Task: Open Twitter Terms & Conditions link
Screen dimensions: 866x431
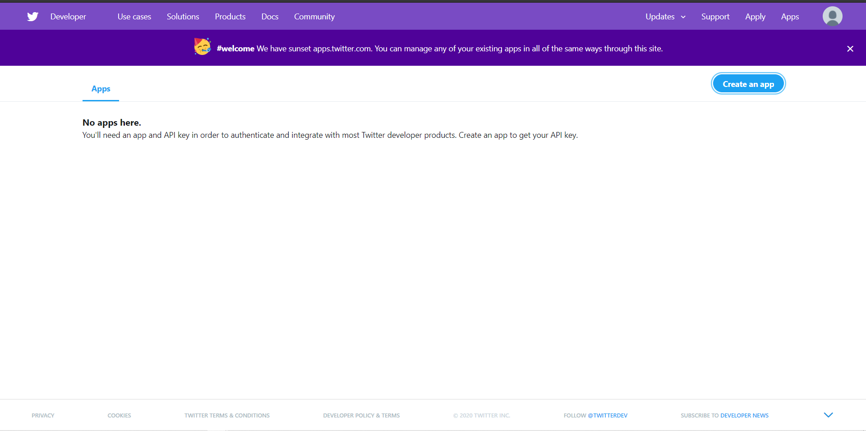Action: point(227,415)
